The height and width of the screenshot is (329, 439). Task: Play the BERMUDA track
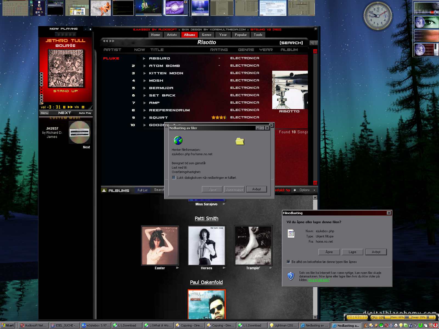point(145,88)
